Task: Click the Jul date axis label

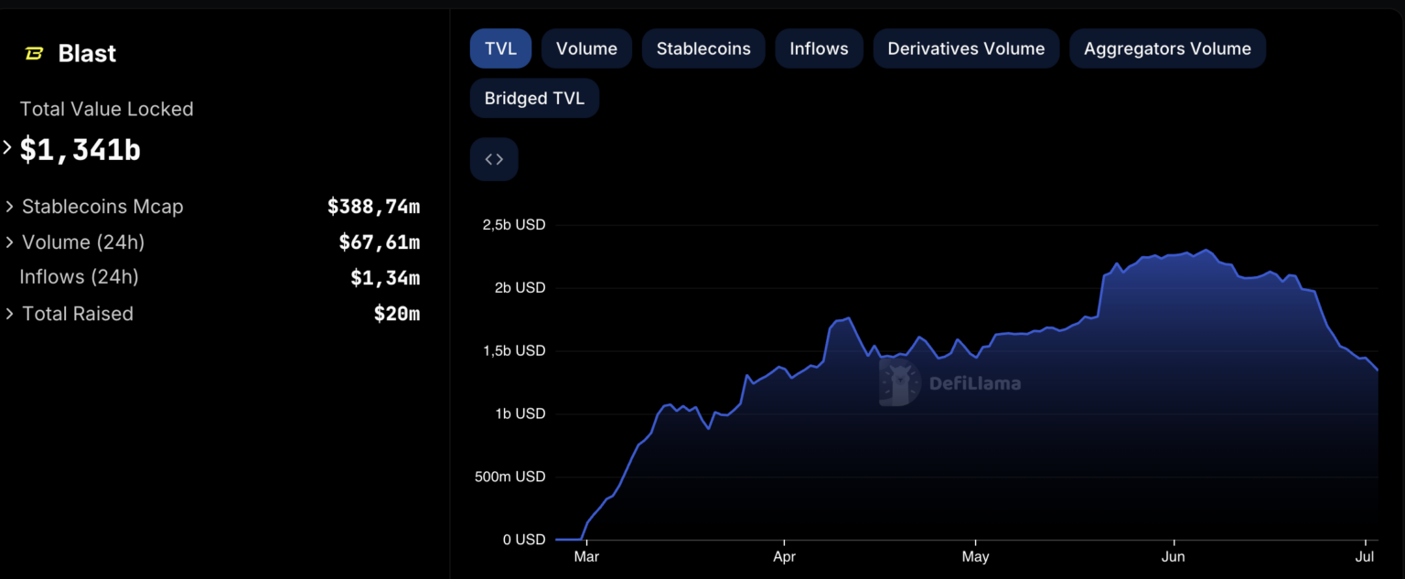Action: tap(1366, 556)
